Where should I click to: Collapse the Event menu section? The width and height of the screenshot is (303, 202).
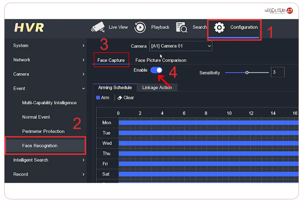[x=49, y=88]
